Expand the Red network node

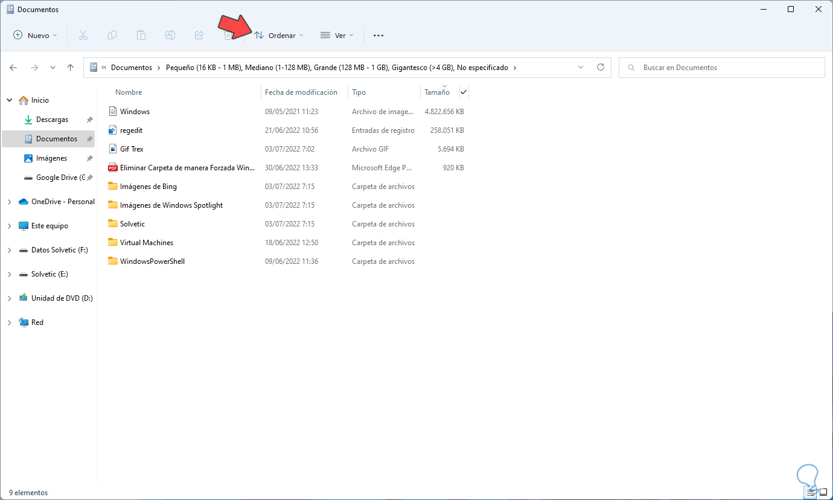point(9,322)
